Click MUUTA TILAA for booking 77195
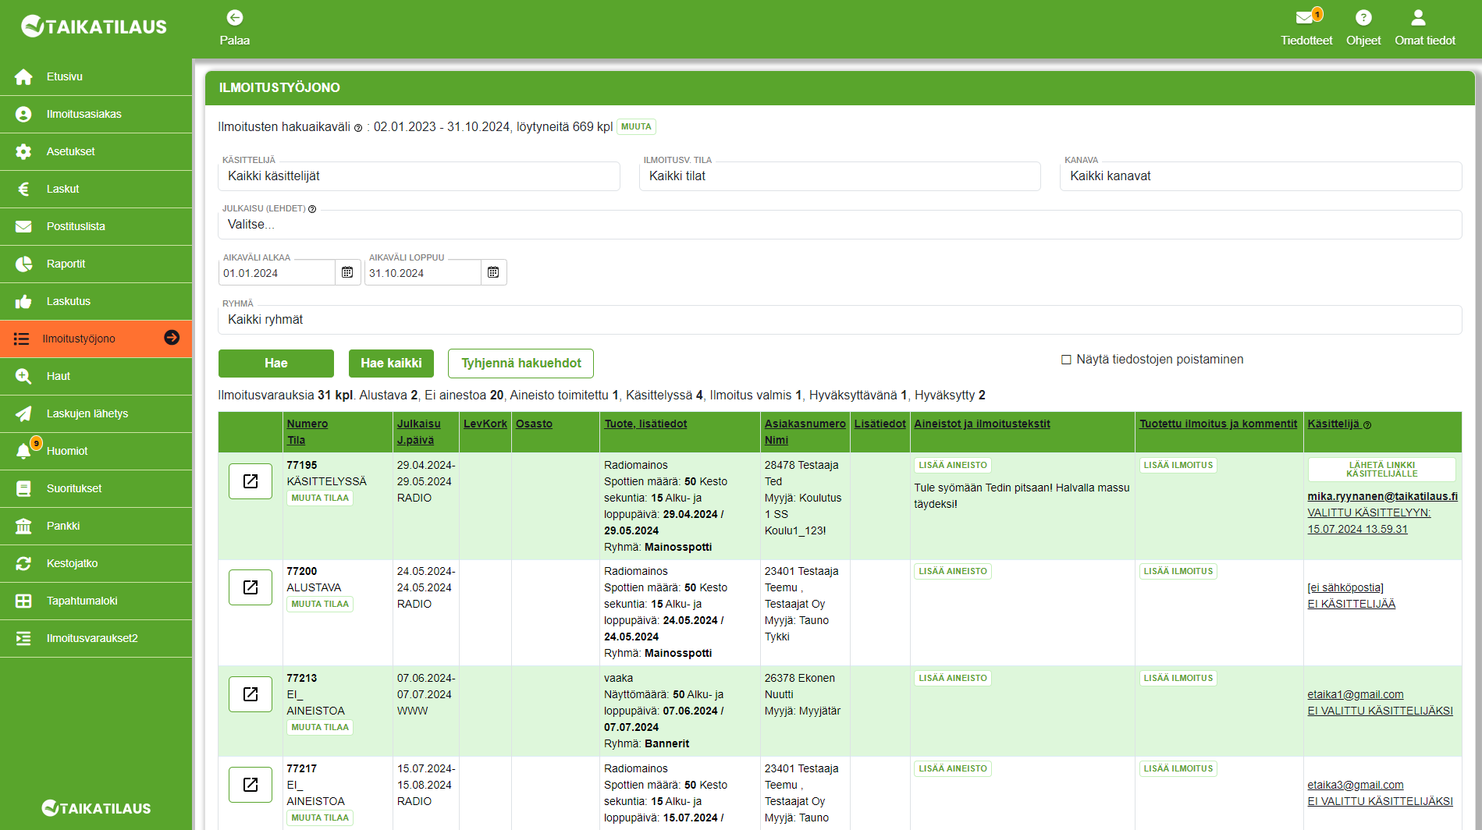1482x830 pixels. tap(320, 498)
